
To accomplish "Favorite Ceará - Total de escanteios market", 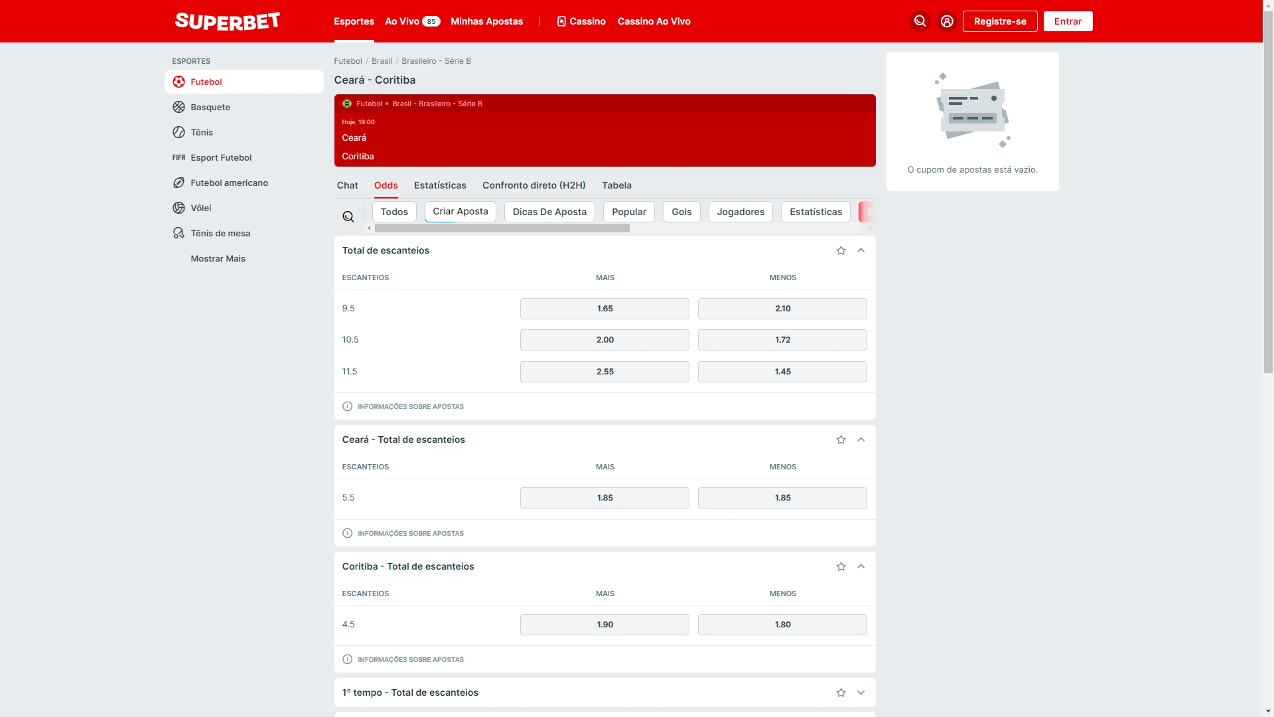I will (x=841, y=439).
